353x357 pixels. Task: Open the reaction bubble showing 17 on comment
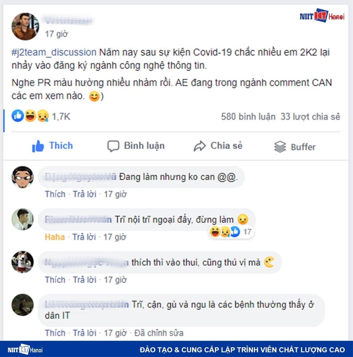[231, 231]
